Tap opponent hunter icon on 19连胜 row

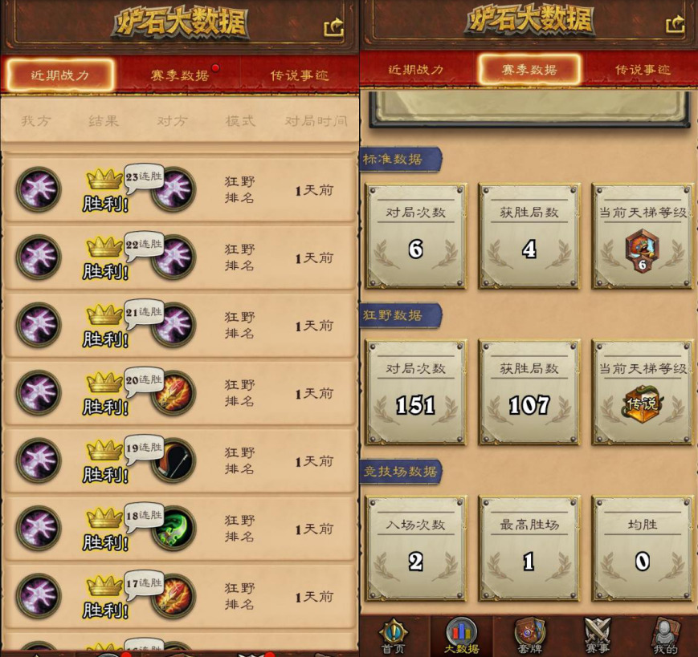click(x=174, y=460)
